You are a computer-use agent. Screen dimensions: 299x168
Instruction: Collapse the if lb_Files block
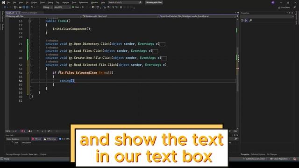(x=30, y=73)
